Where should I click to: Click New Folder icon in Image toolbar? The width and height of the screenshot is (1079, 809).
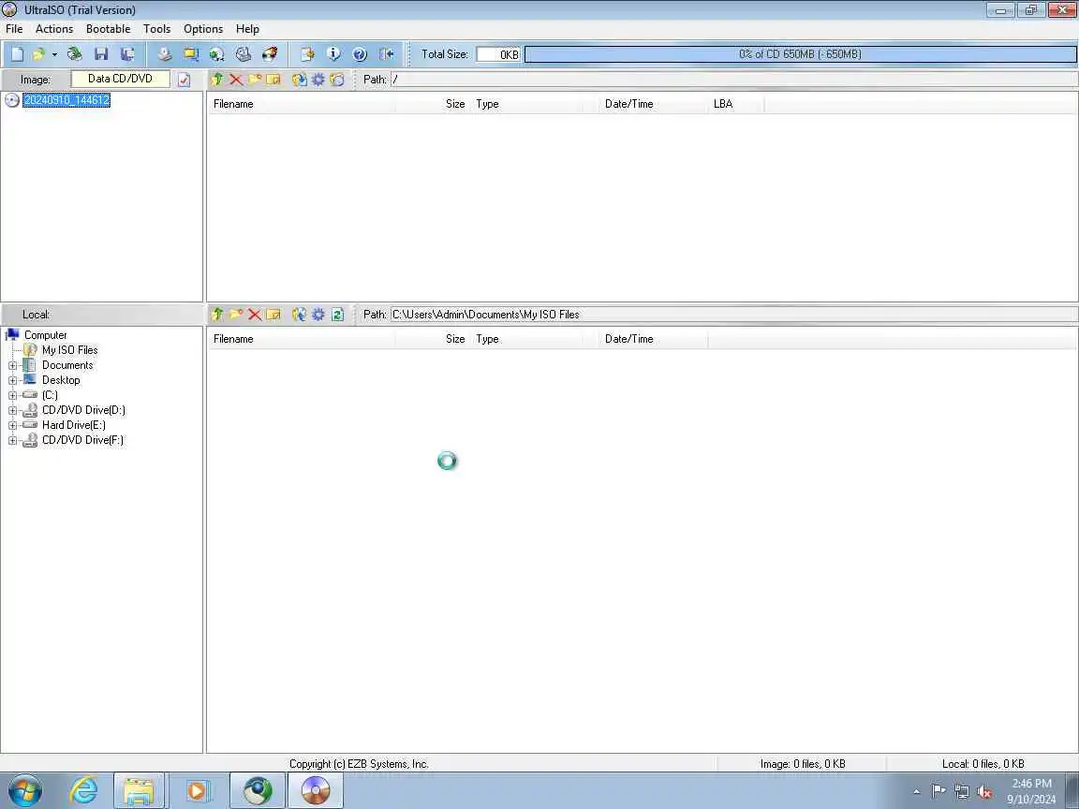(x=255, y=80)
